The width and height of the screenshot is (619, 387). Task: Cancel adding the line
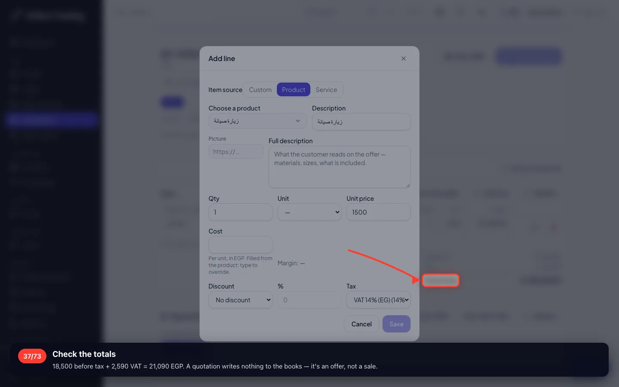361,324
